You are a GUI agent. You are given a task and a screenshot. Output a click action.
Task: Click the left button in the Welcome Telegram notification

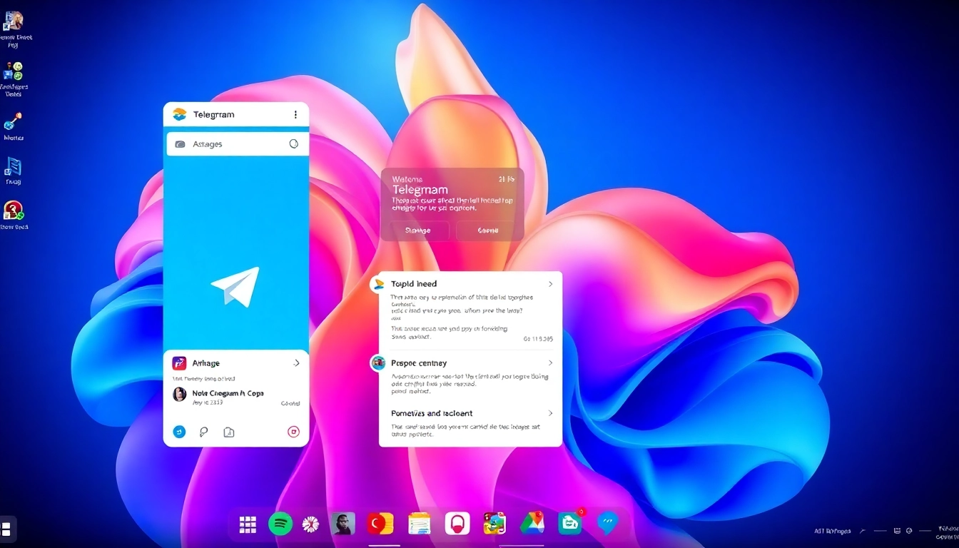[417, 230]
